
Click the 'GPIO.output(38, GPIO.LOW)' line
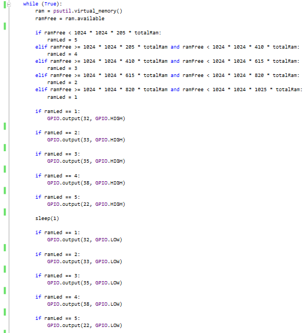pyautogui.click(x=85, y=304)
